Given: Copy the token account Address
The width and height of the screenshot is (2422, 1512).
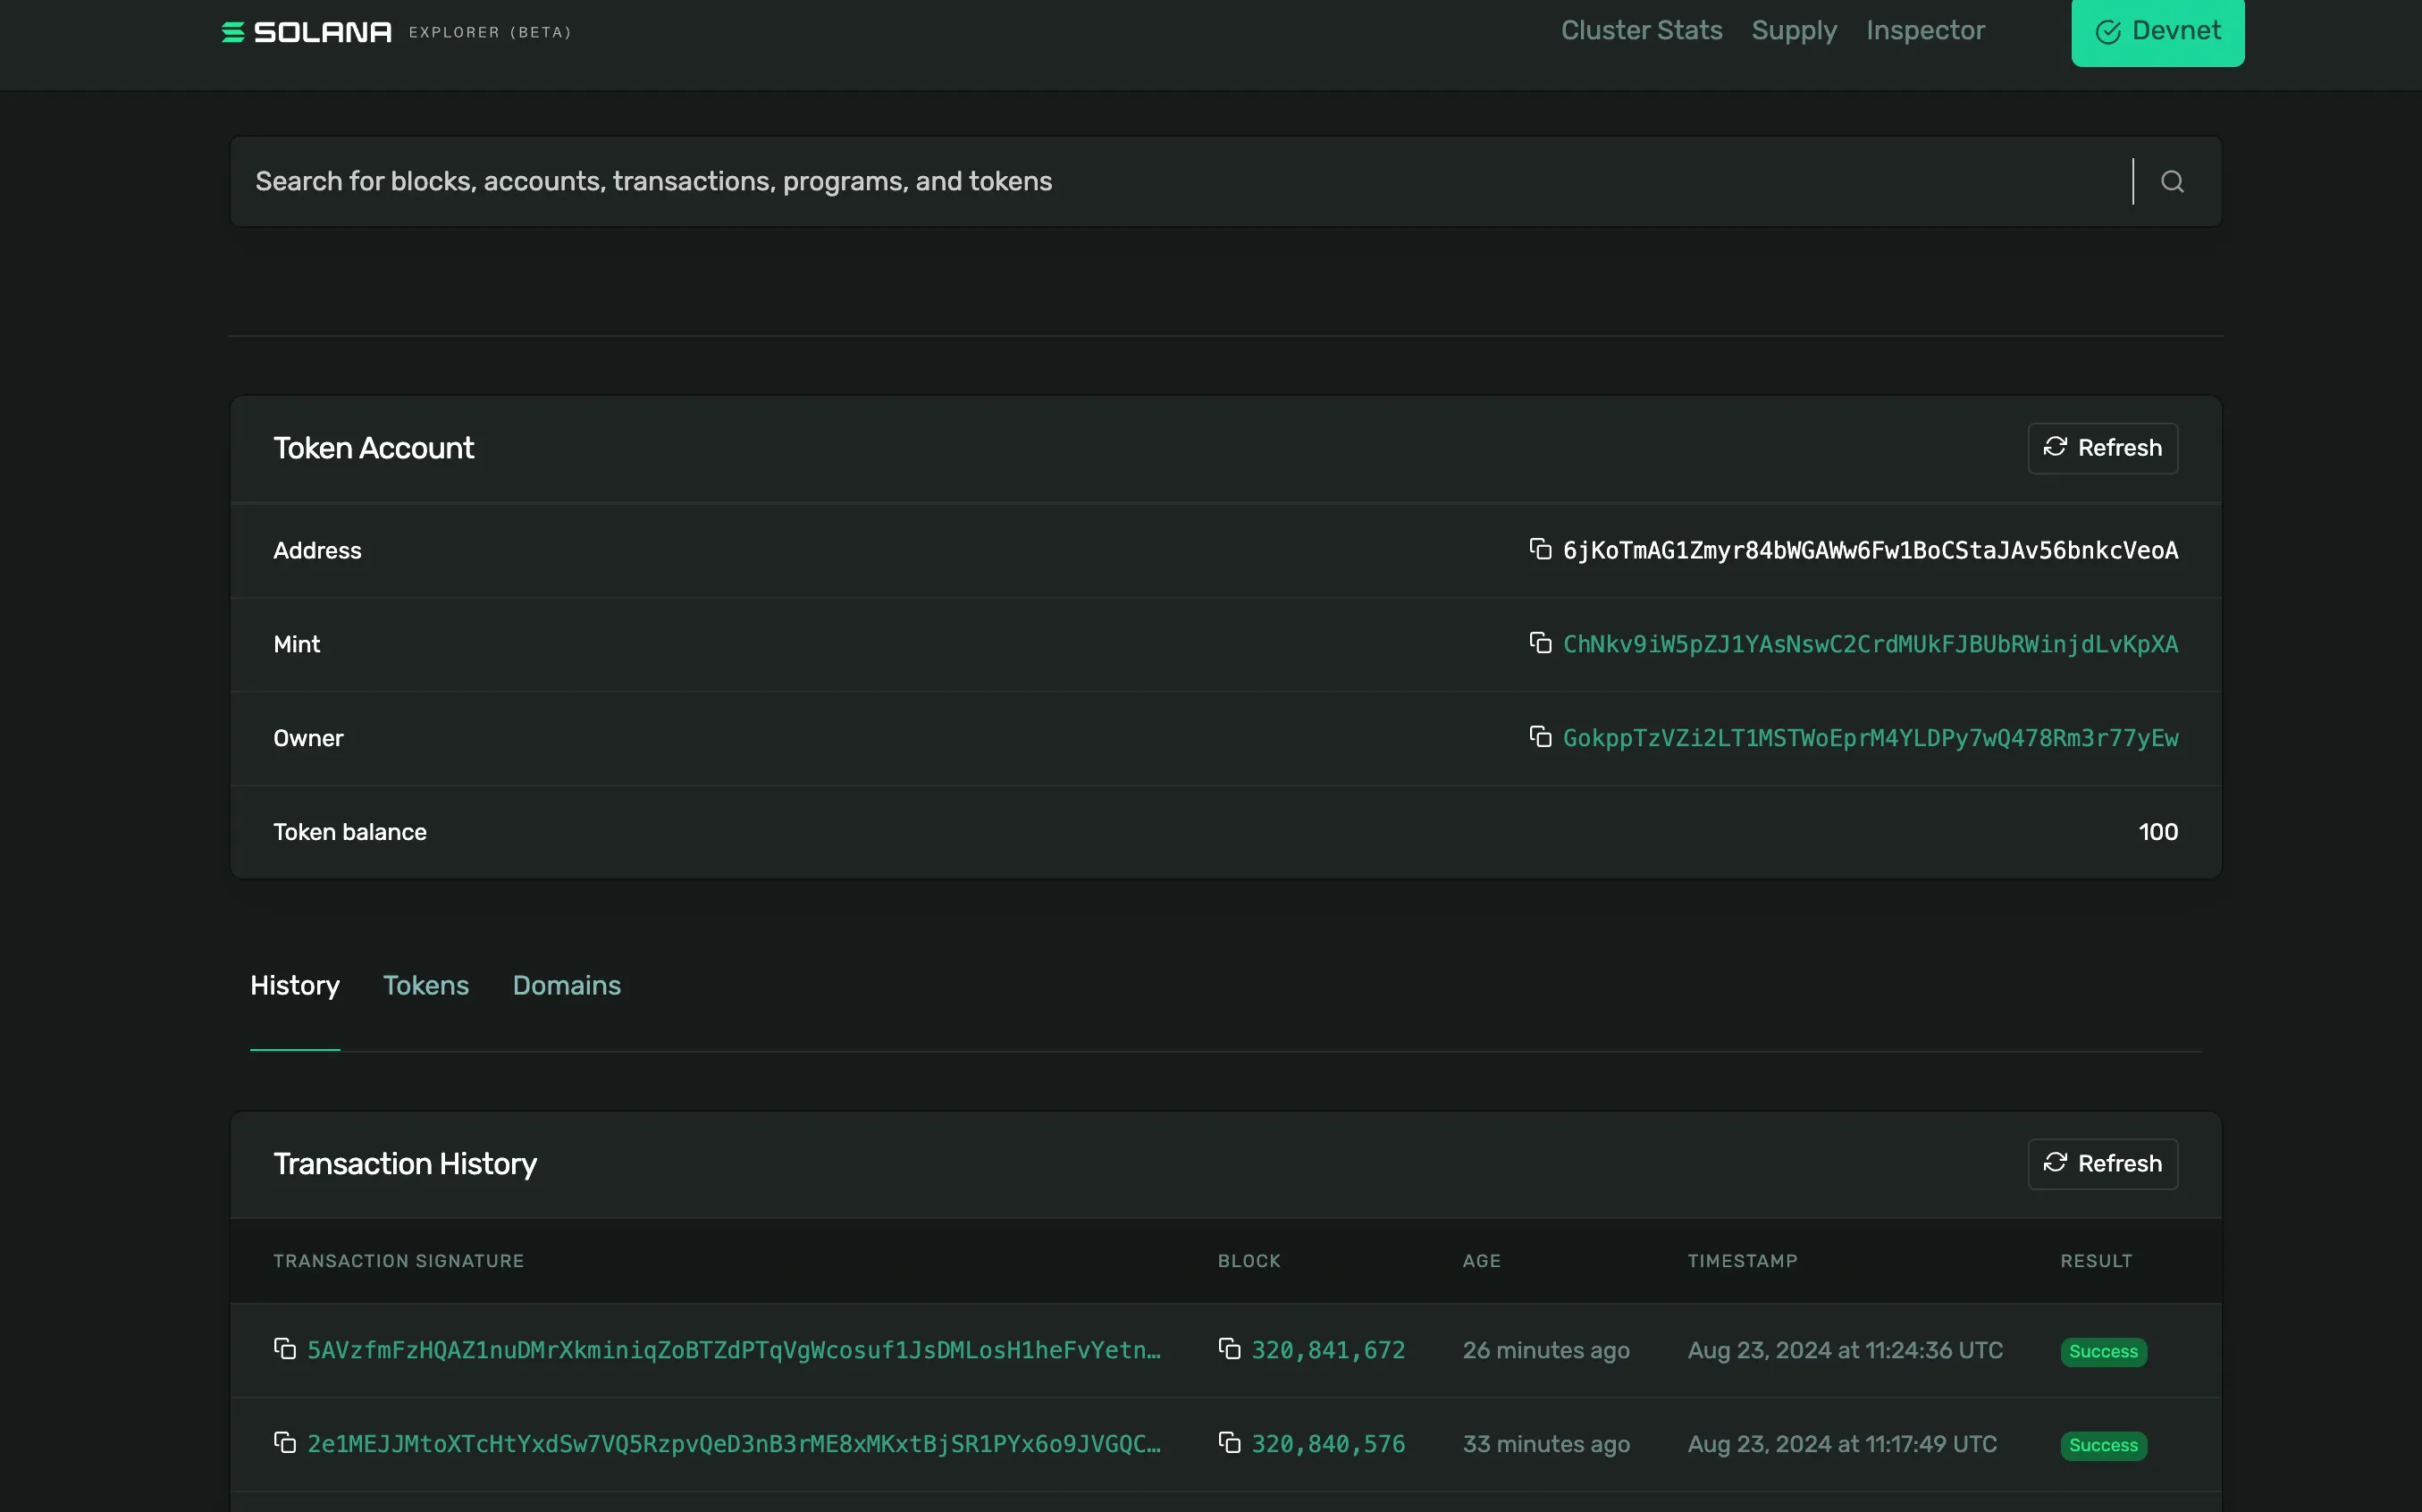Looking at the screenshot, I should pos(1541,549).
